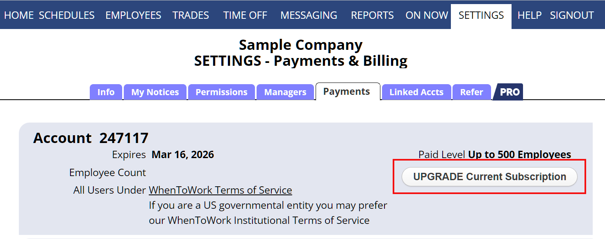
Task: Click the PRO tab
Action: click(509, 92)
